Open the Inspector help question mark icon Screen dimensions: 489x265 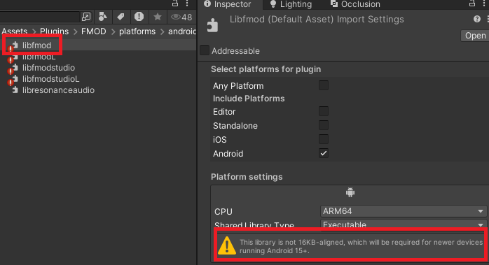pos(477,19)
